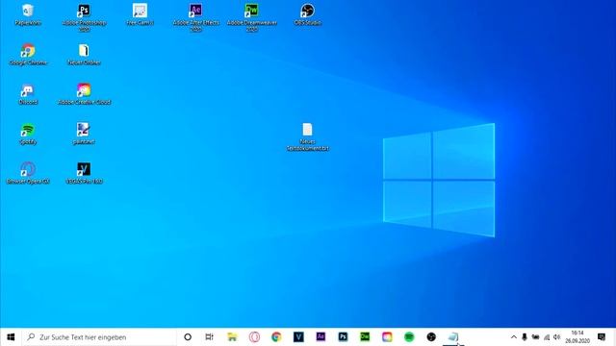Expand the hidden system tray icons chevron
The height and width of the screenshot is (346, 616).
[x=513, y=337]
